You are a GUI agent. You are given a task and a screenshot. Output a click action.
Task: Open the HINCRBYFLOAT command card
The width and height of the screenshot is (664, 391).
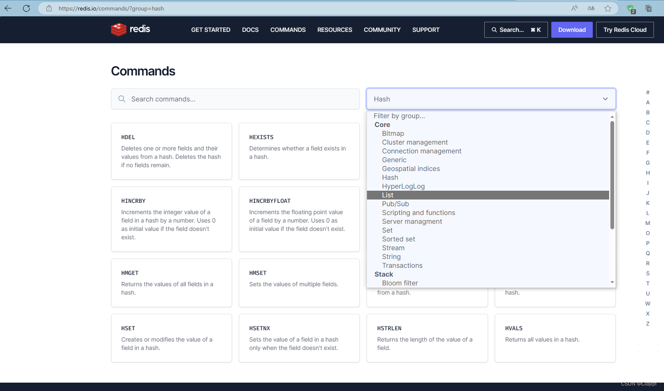tap(299, 219)
